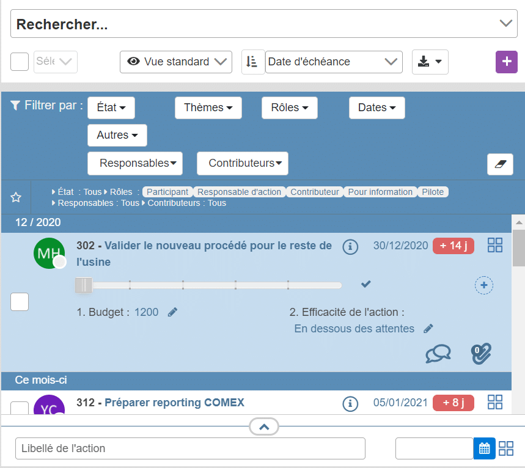Open info icon for action 302

click(350, 246)
